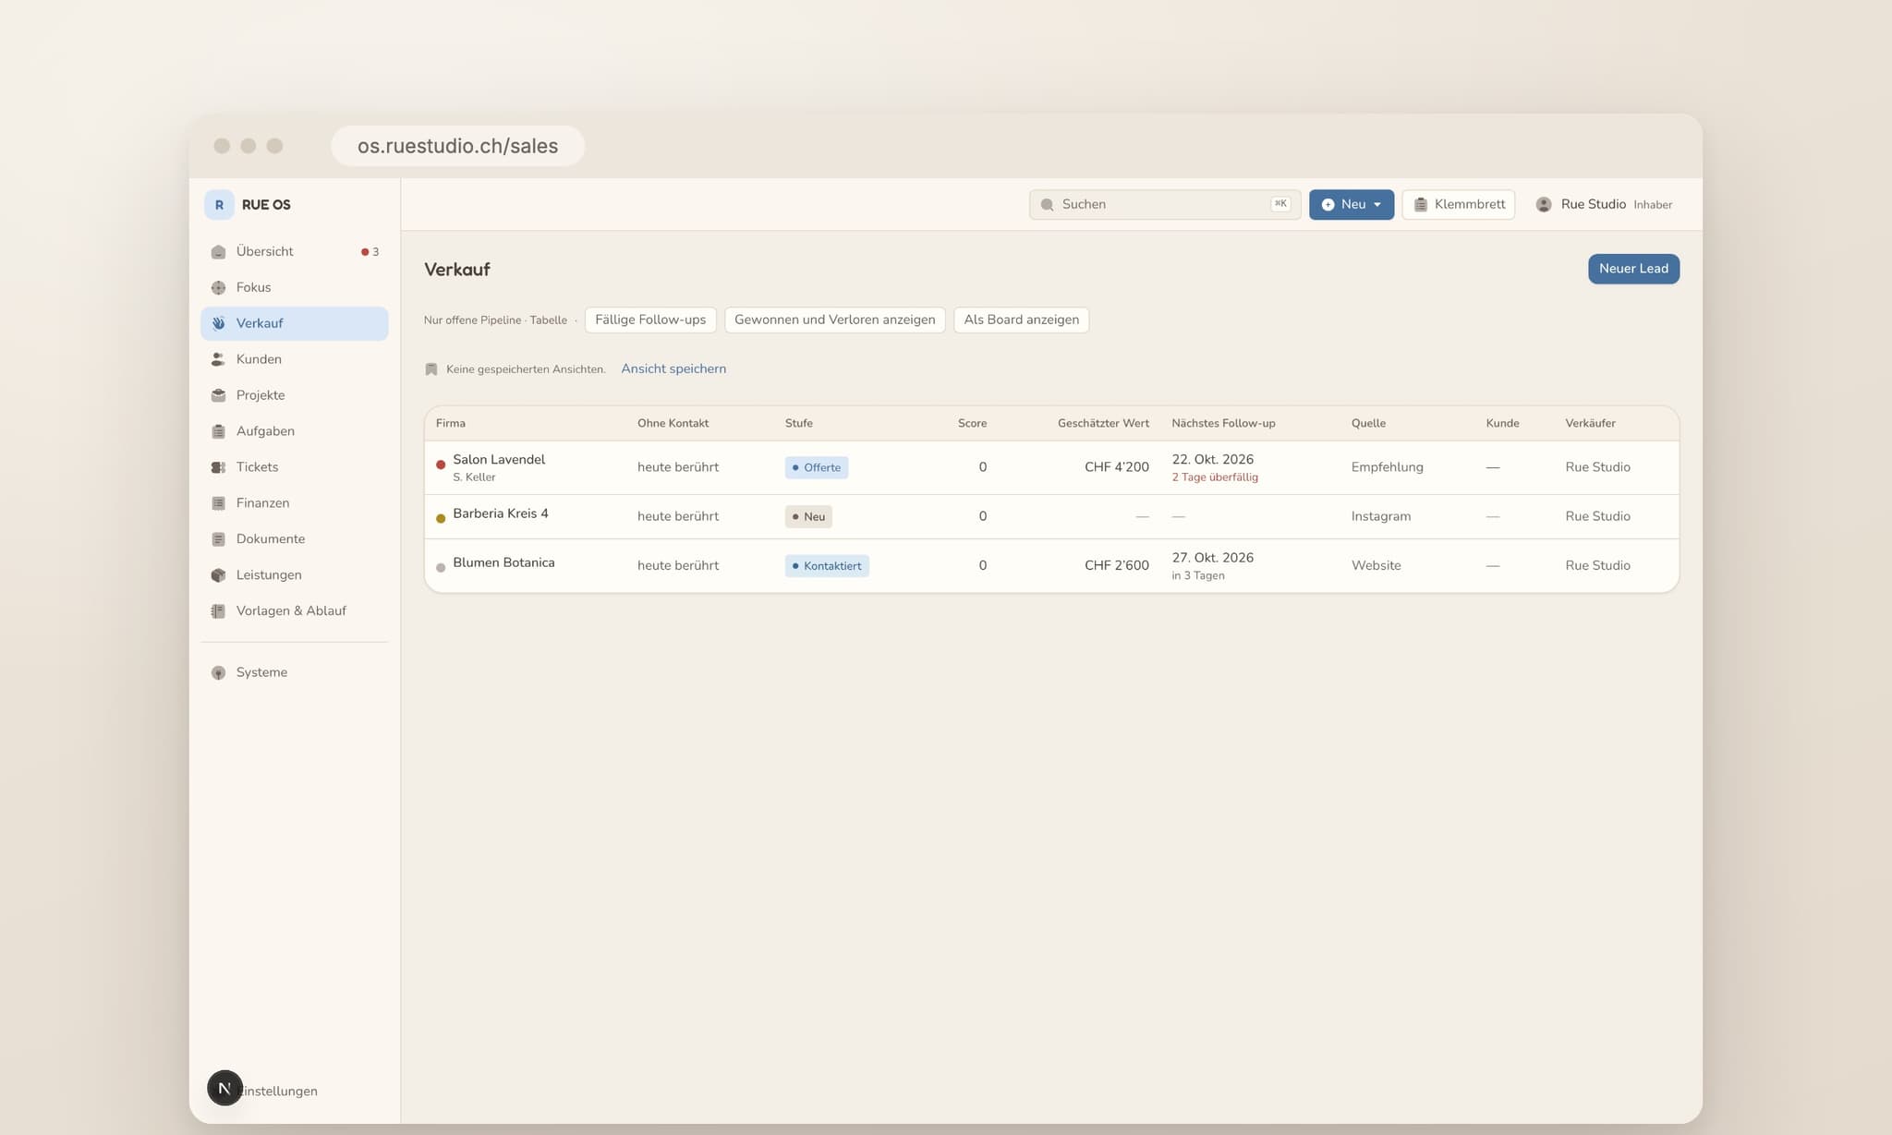Go to Kunden in the sidebar
Image resolution: width=1892 pixels, height=1135 pixels.
pyautogui.click(x=295, y=359)
